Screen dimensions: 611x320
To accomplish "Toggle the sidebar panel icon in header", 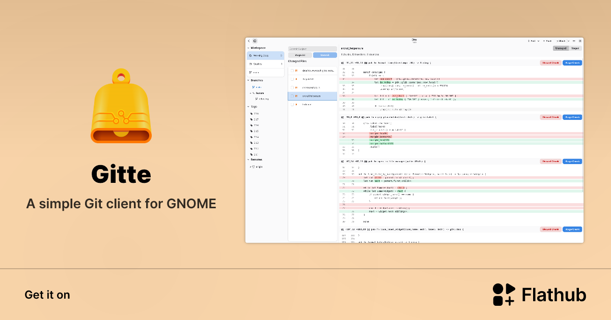I will 255,41.
